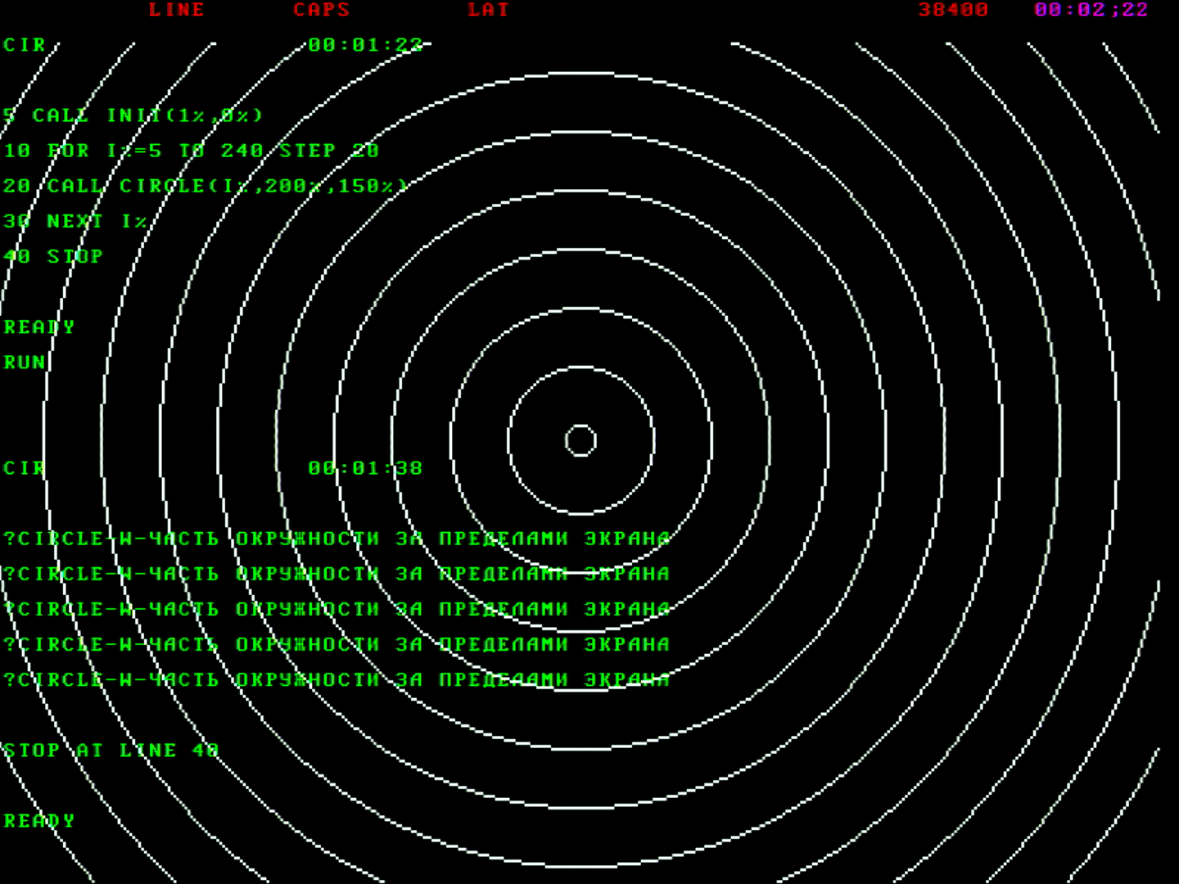Click the CIR label beside 00:01:22
The width and height of the screenshot is (1179, 884).
point(25,45)
